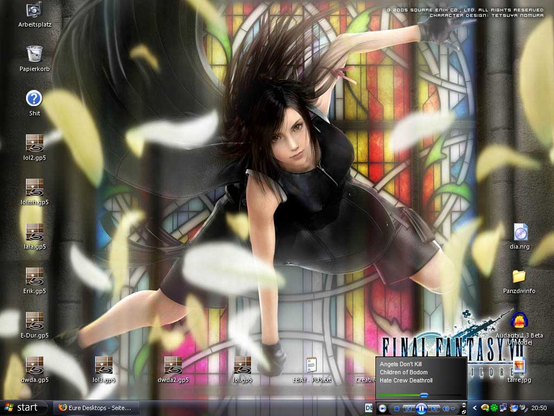Open the green ICQ flower tray icon
This screenshot has width=554, height=416.
494,408
